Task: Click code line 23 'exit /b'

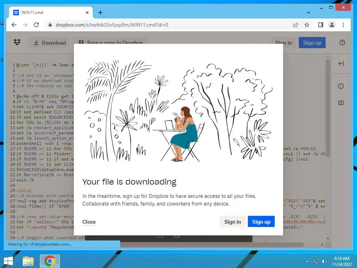Action: coord(25,180)
